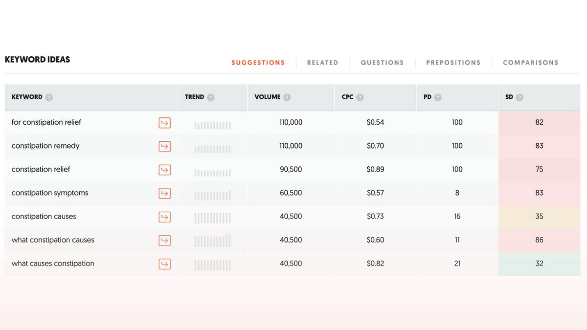Click help icon beside SD header
587x330 pixels.
[519, 97]
